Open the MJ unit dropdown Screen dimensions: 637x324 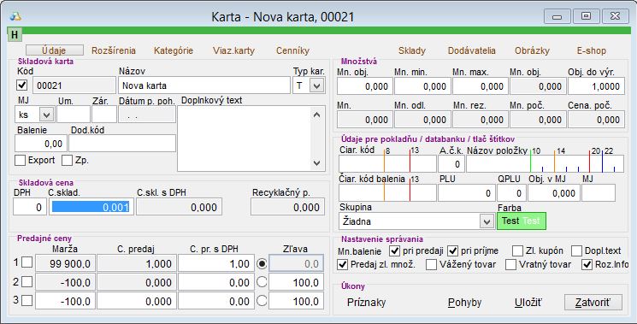(x=46, y=115)
